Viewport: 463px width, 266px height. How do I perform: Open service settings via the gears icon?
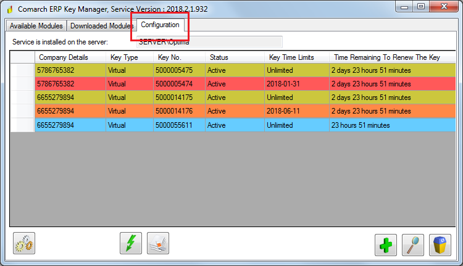24,243
